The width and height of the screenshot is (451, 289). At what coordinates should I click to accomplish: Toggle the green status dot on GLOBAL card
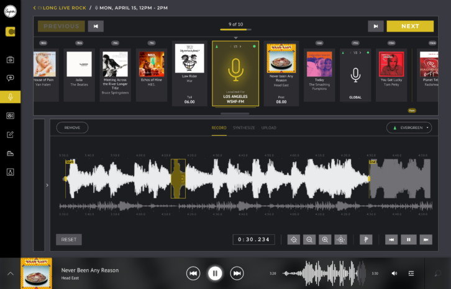click(368, 53)
